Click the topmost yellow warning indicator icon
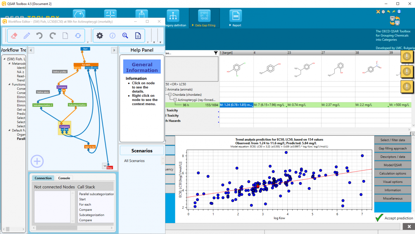 [407, 56]
